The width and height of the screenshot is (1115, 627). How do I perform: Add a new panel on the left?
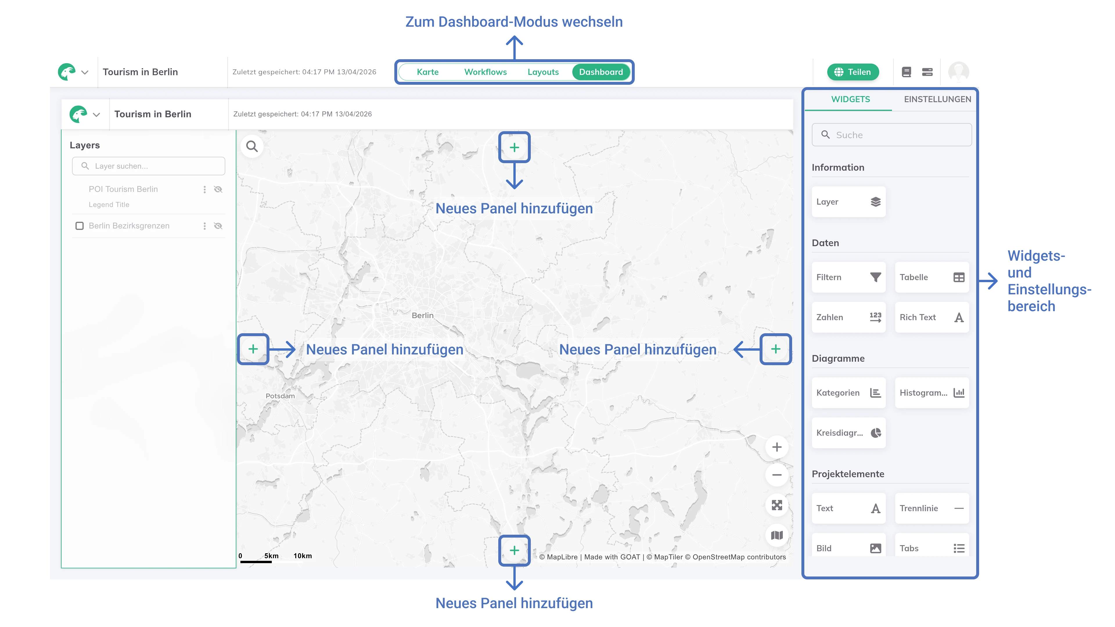(253, 349)
